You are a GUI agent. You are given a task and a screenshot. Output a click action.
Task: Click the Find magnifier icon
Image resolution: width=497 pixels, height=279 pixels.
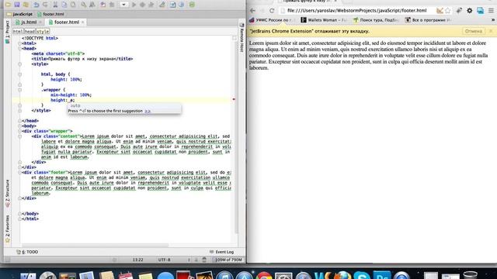83,5
